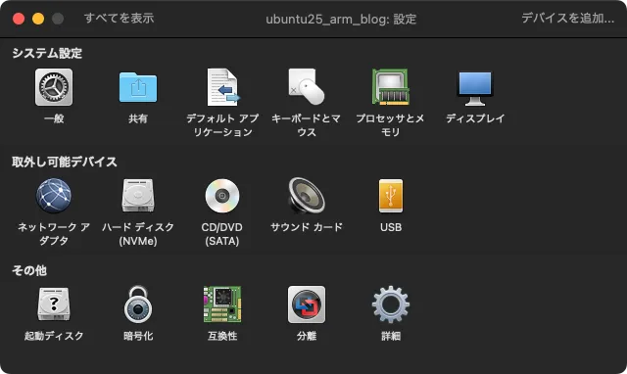The height and width of the screenshot is (374, 627).
Task: Click the ubuntu25_arm_blog: 設定 window title
Action: pos(341,19)
